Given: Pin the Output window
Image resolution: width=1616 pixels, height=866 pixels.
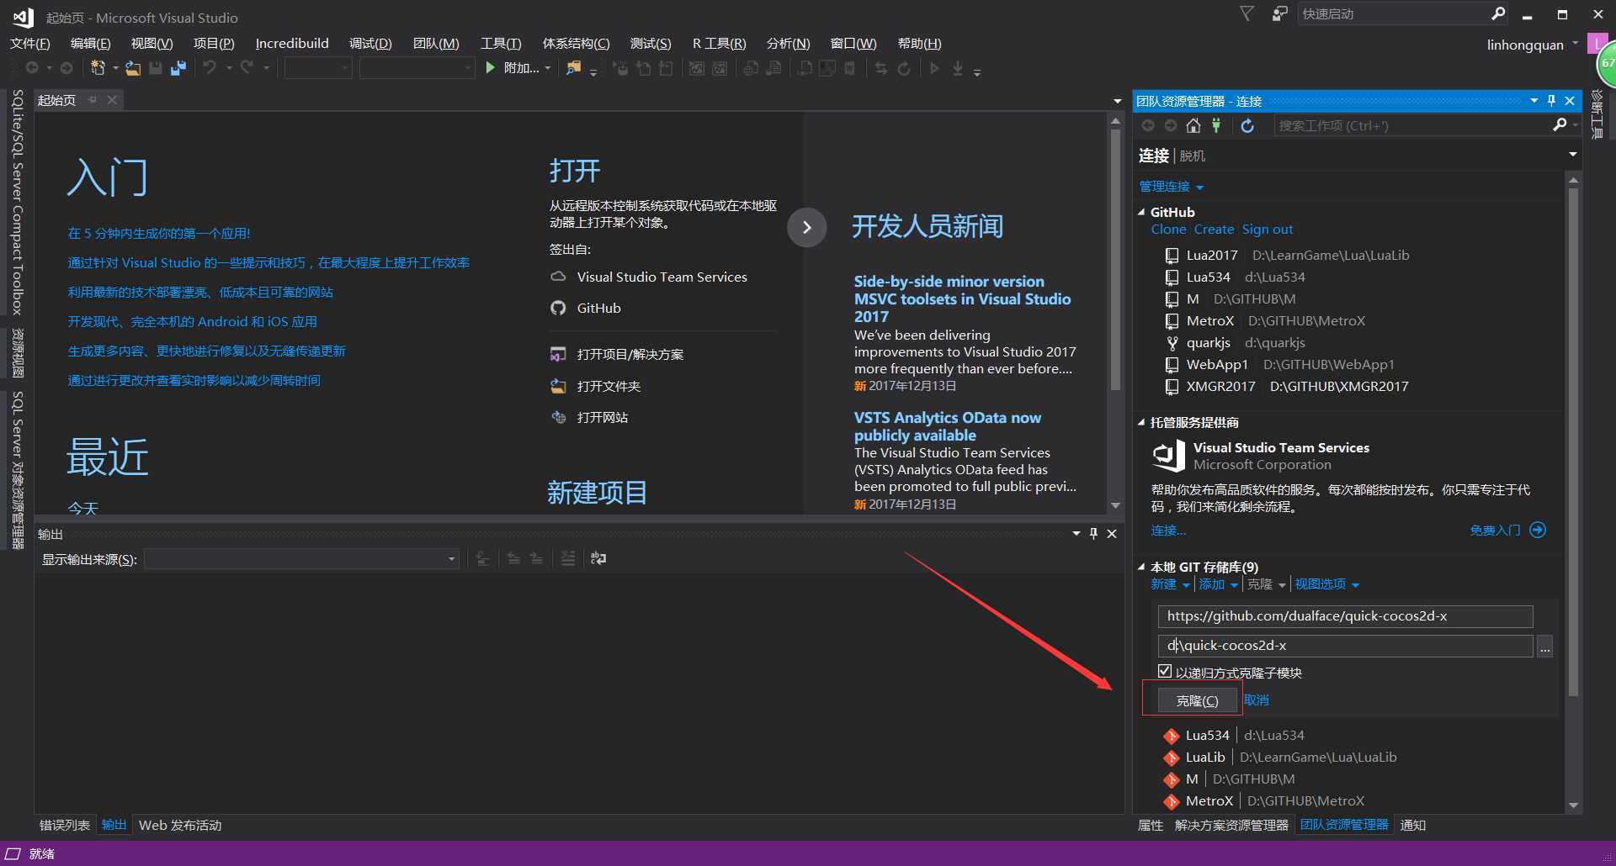Looking at the screenshot, I should pyautogui.click(x=1093, y=534).
